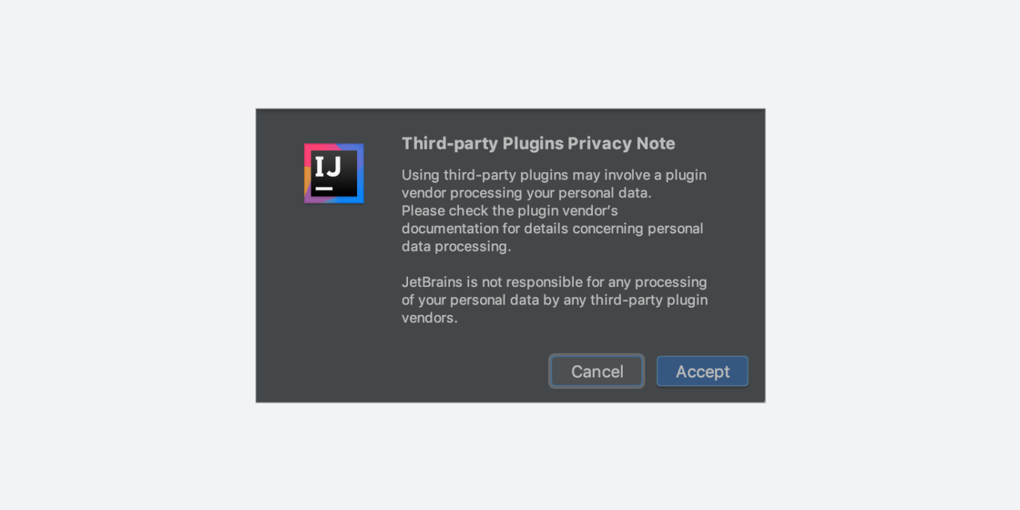Viewport: 1020px width, 510px height.
Task: Click the word 'documentation' in the message
Action: pos(450,228)
